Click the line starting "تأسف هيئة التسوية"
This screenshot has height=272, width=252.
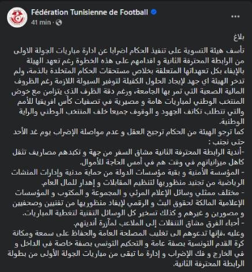pyautogui.click(x=129, y=51)
